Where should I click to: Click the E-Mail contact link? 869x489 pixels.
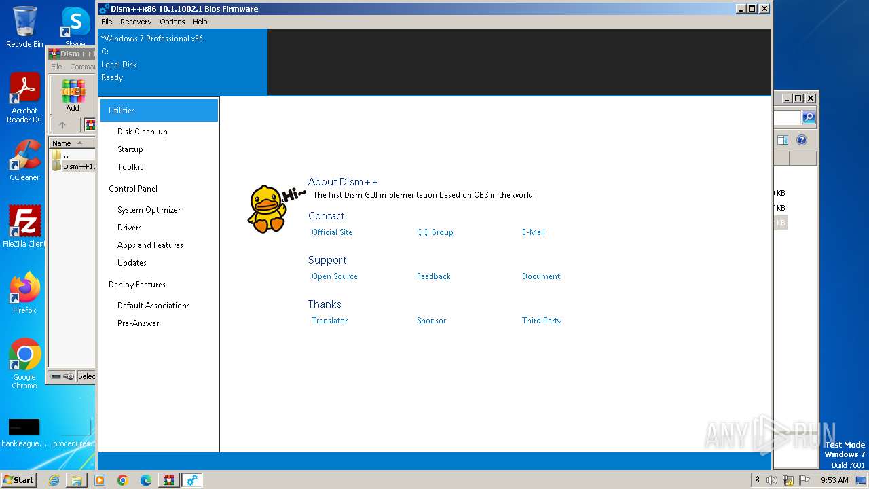534,232
